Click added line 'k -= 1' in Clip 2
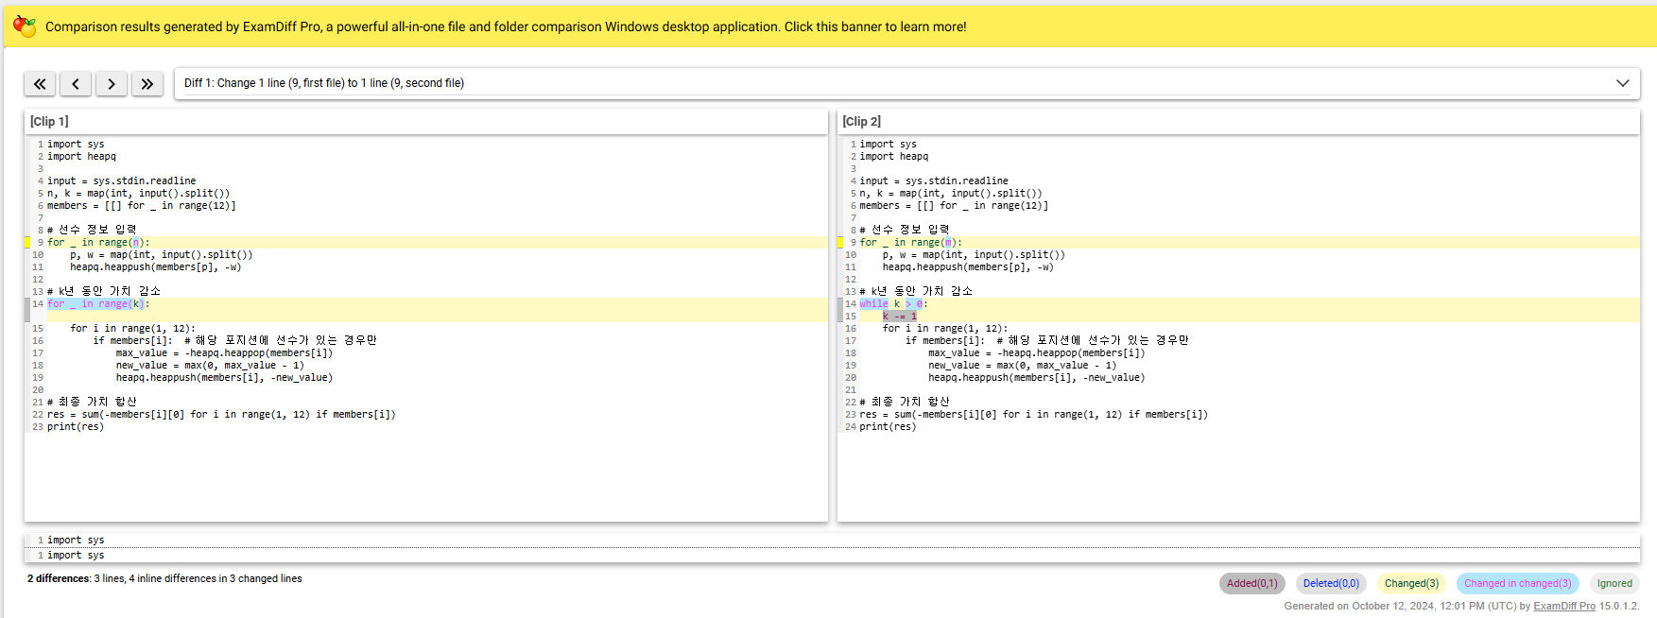 (x=899, y=317)
